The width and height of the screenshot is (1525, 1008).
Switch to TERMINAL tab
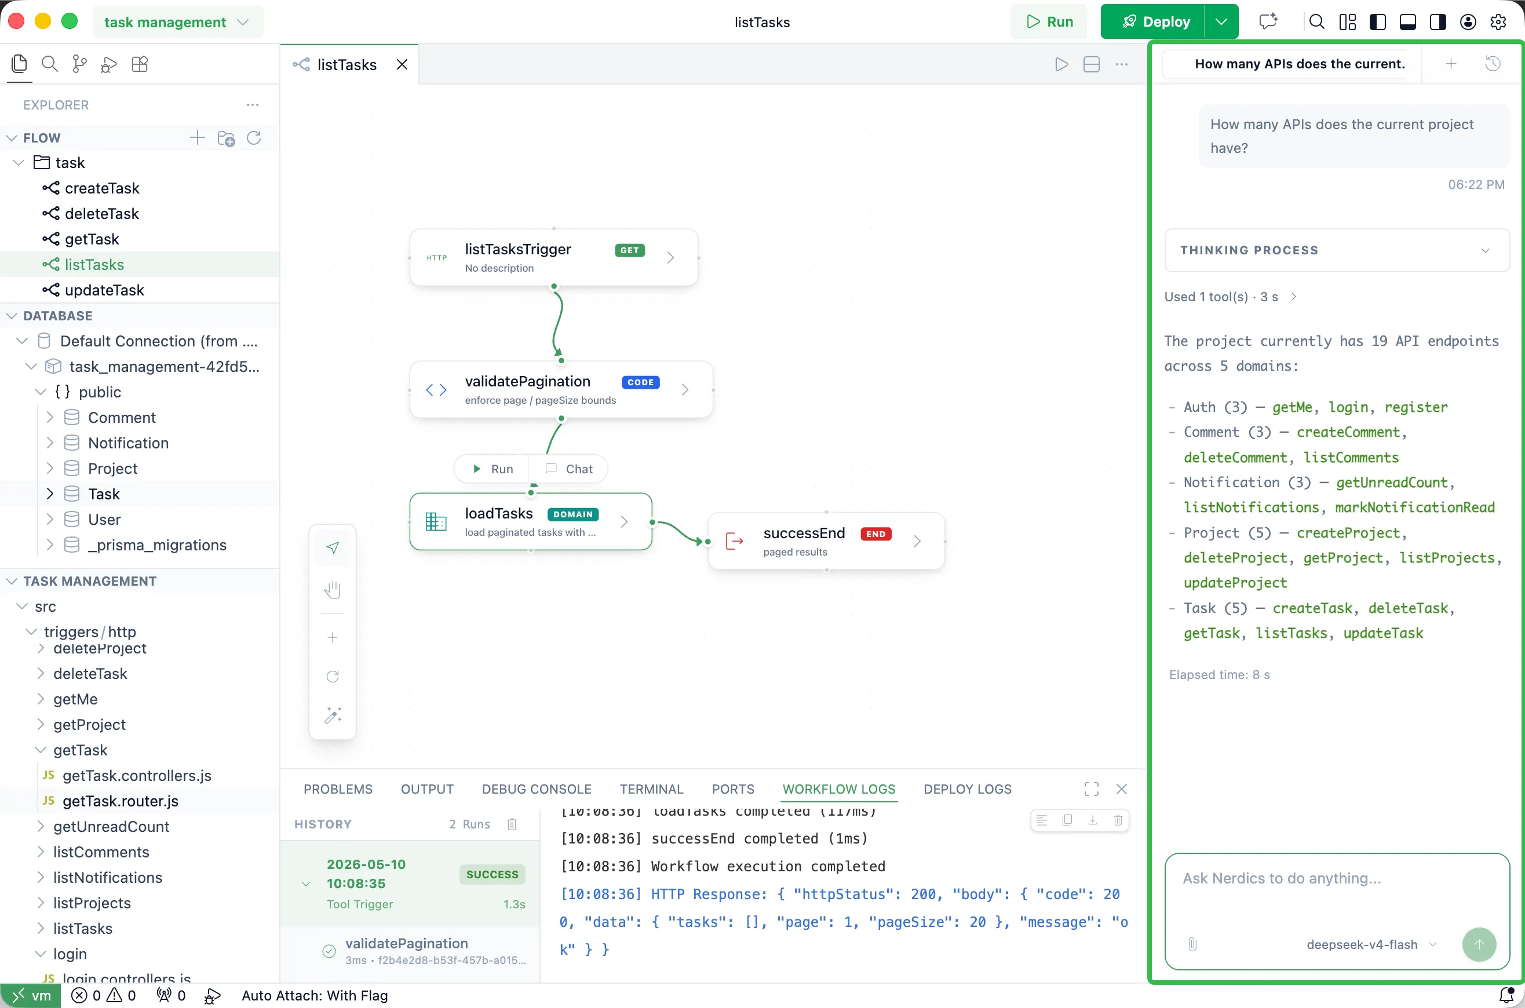point(651,789)
